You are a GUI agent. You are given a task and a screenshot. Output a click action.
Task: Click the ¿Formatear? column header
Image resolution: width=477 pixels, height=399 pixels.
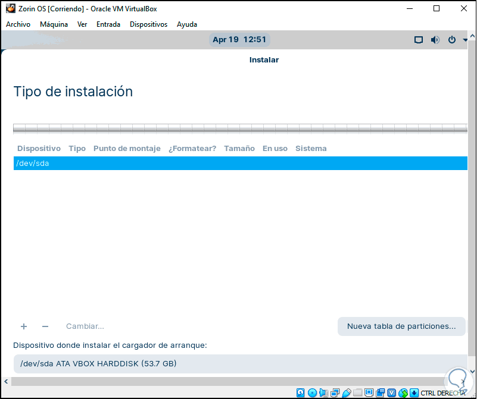pos(192,149)
